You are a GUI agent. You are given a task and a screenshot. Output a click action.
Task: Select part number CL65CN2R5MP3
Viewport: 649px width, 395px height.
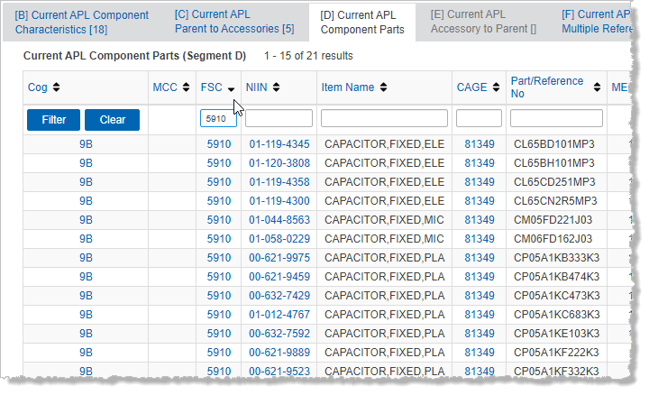click(555, 201)
